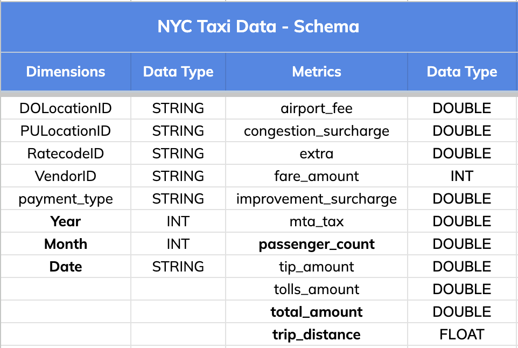Click the DOLocationID cell
Viewport: 518px width, 348px height.
click(x=66, y=108)
